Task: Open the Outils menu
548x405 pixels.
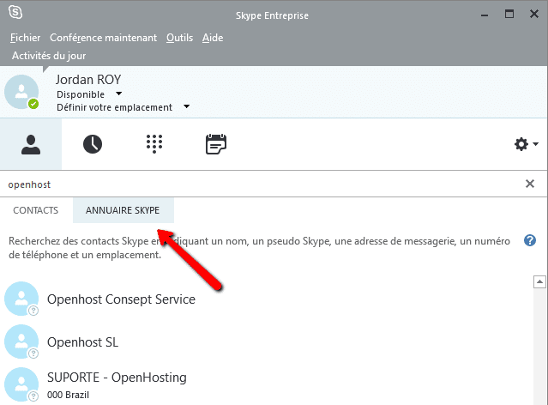Action: [x=179, y=38]
